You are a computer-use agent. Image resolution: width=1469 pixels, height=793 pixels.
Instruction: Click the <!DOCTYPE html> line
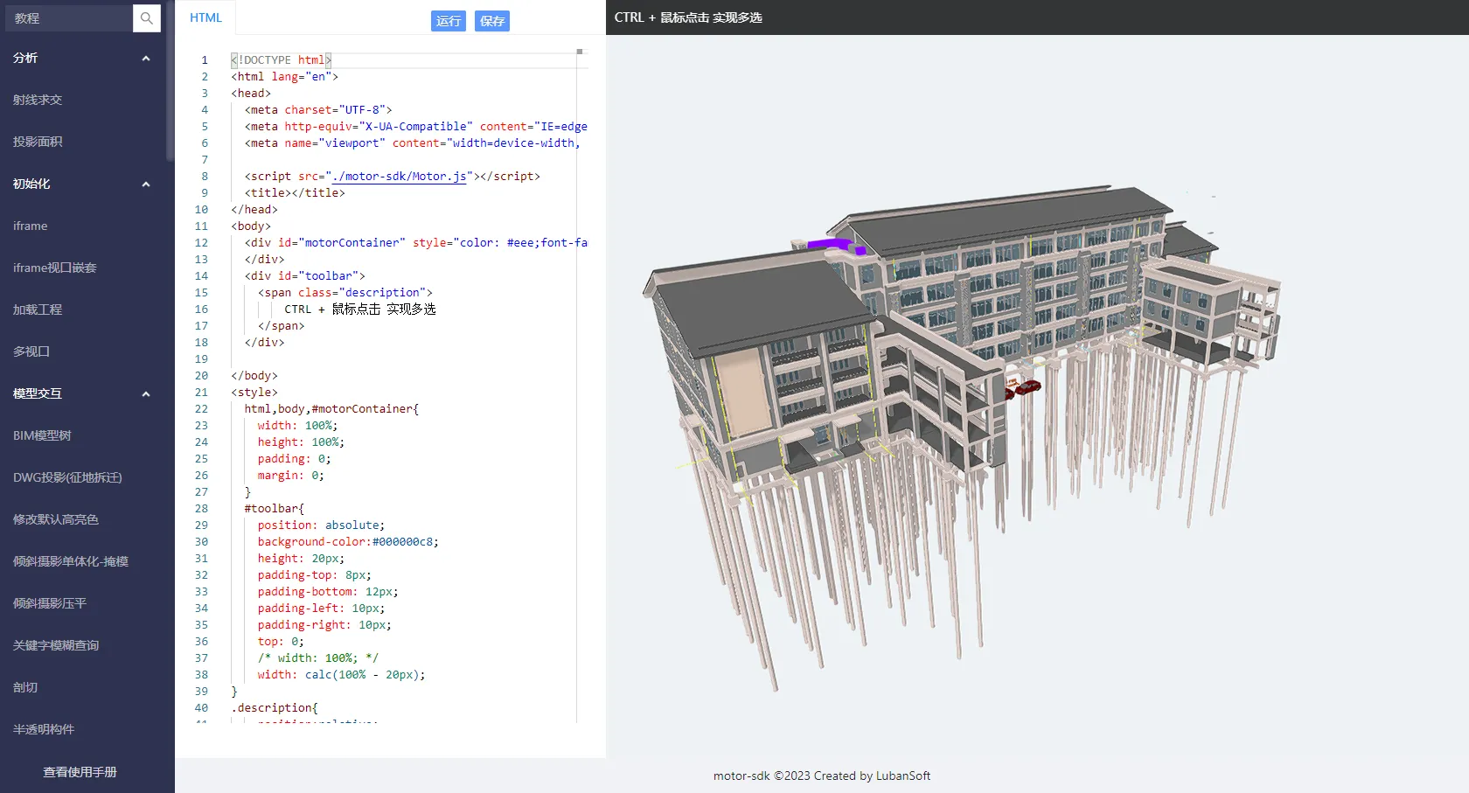(282, 60)
